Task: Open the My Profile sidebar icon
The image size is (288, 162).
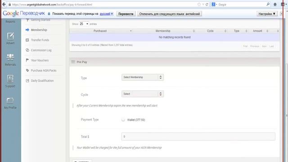Action: [x=10, y=101]
